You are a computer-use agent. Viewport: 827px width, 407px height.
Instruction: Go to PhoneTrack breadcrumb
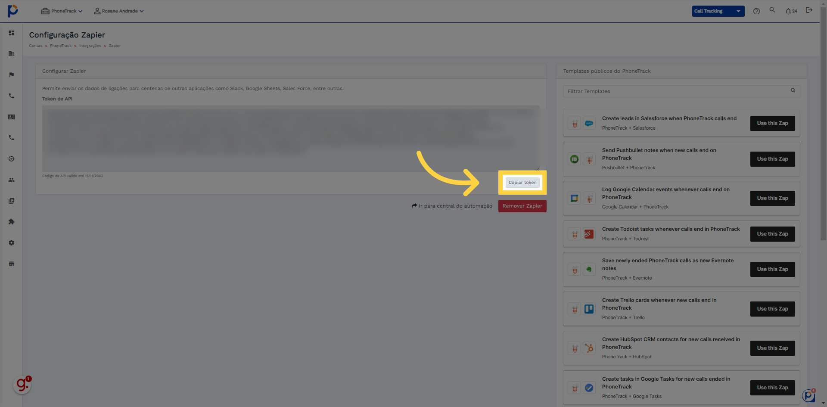pos(61,46)
